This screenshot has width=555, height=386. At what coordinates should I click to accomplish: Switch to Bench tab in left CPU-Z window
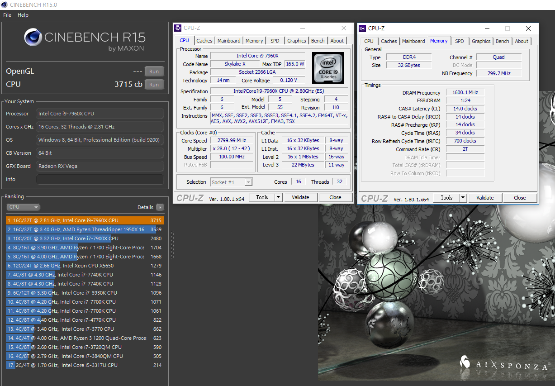[318, 41]
